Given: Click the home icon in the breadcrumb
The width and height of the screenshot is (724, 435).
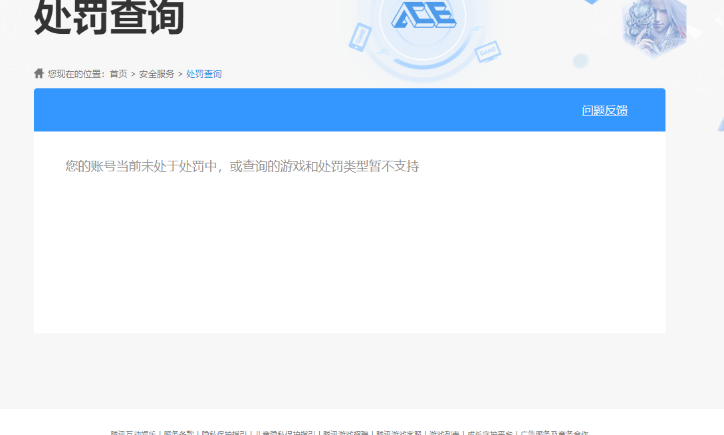Looking at the screenshot, I should click(39, 73).
